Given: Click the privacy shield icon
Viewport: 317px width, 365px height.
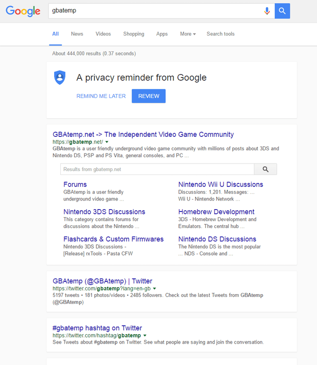Looking at the screenshot, I should [59, 77].
